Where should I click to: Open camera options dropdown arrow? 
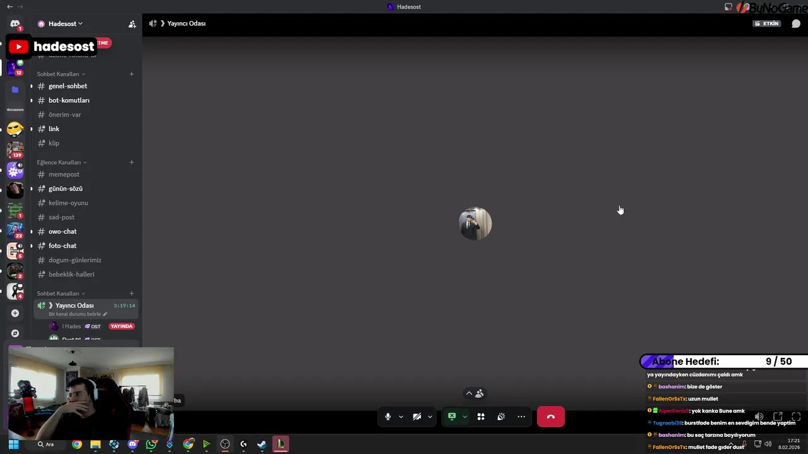[430, 417]
